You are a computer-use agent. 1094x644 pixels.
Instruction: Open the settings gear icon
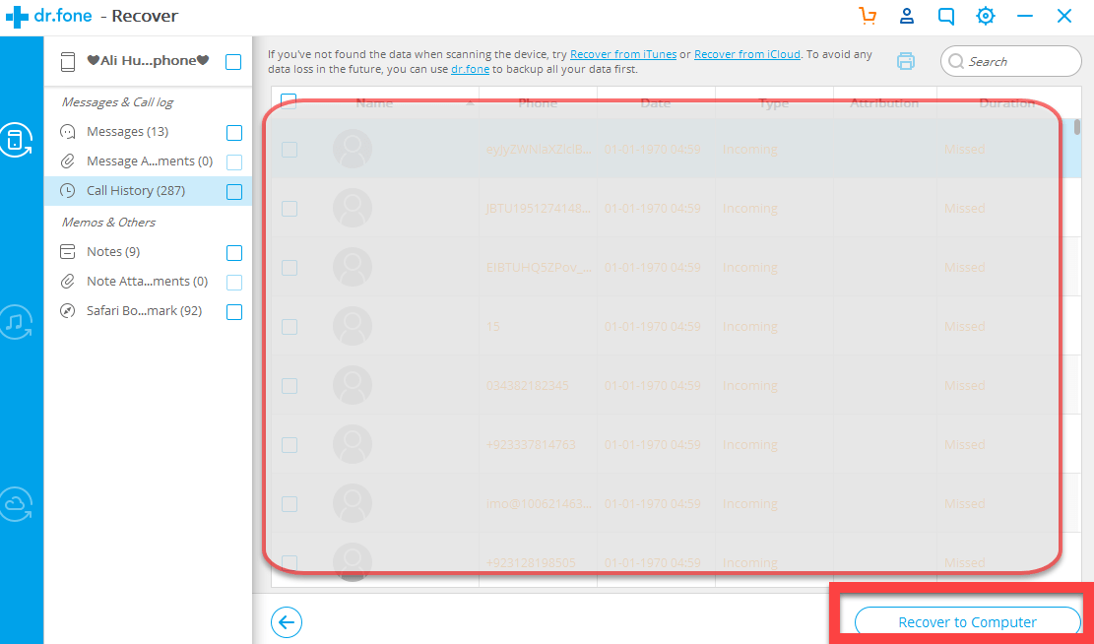985,16
